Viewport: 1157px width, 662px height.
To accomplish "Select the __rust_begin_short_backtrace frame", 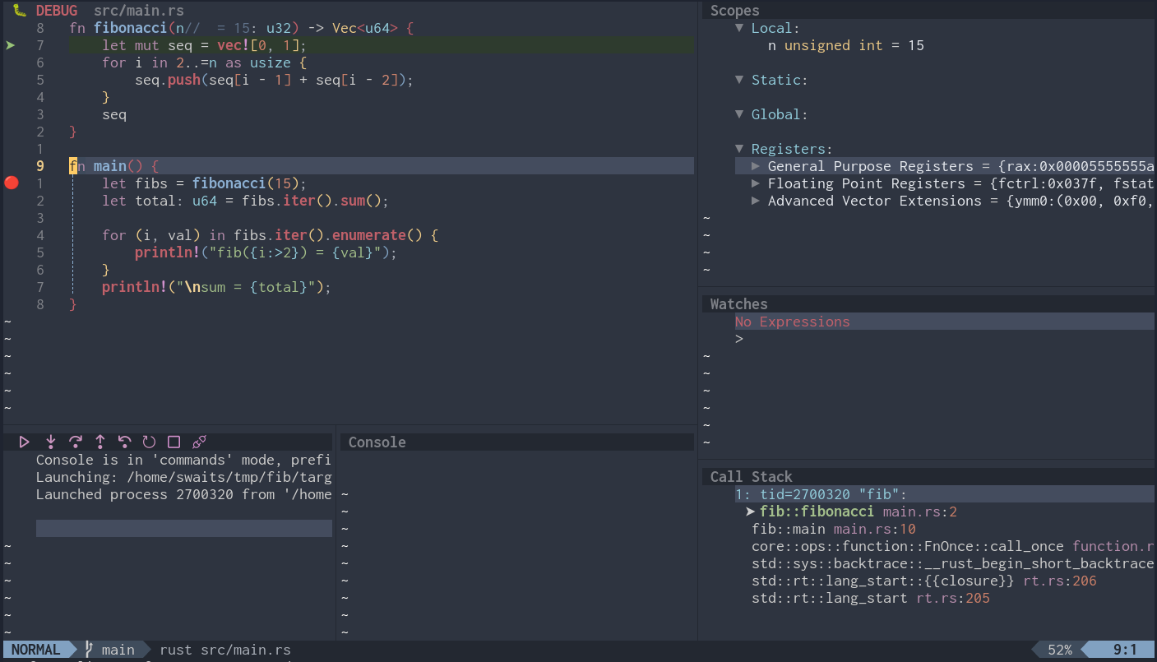I will tap(953, 563).
